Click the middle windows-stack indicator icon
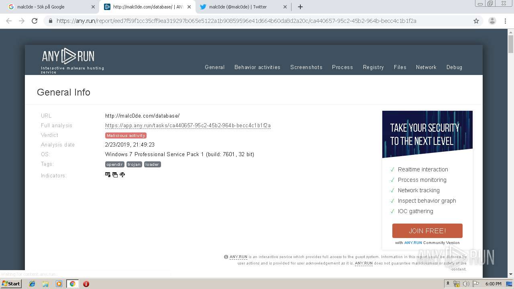514x289 pixels. [x=115, y=175]
